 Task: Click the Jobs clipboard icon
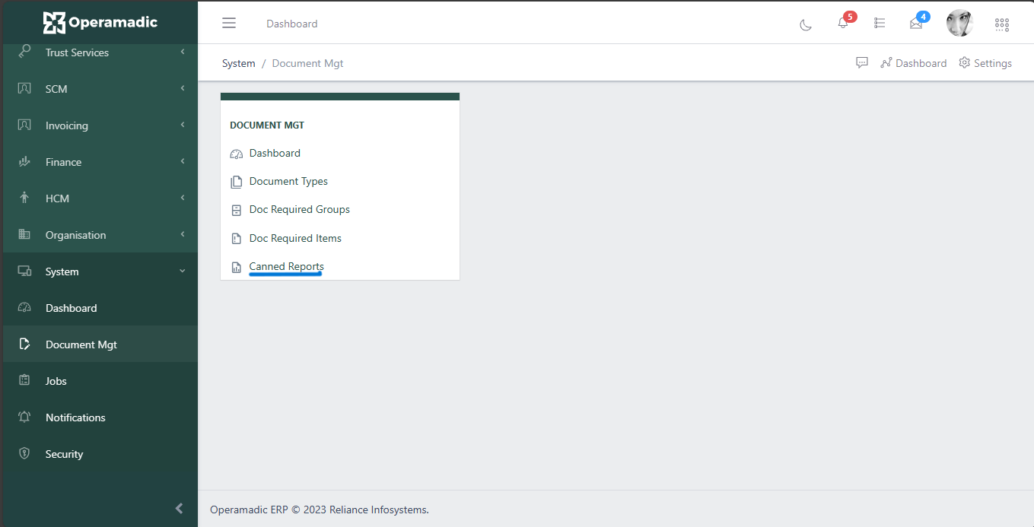pyautogui.click(x=24, y=380)
